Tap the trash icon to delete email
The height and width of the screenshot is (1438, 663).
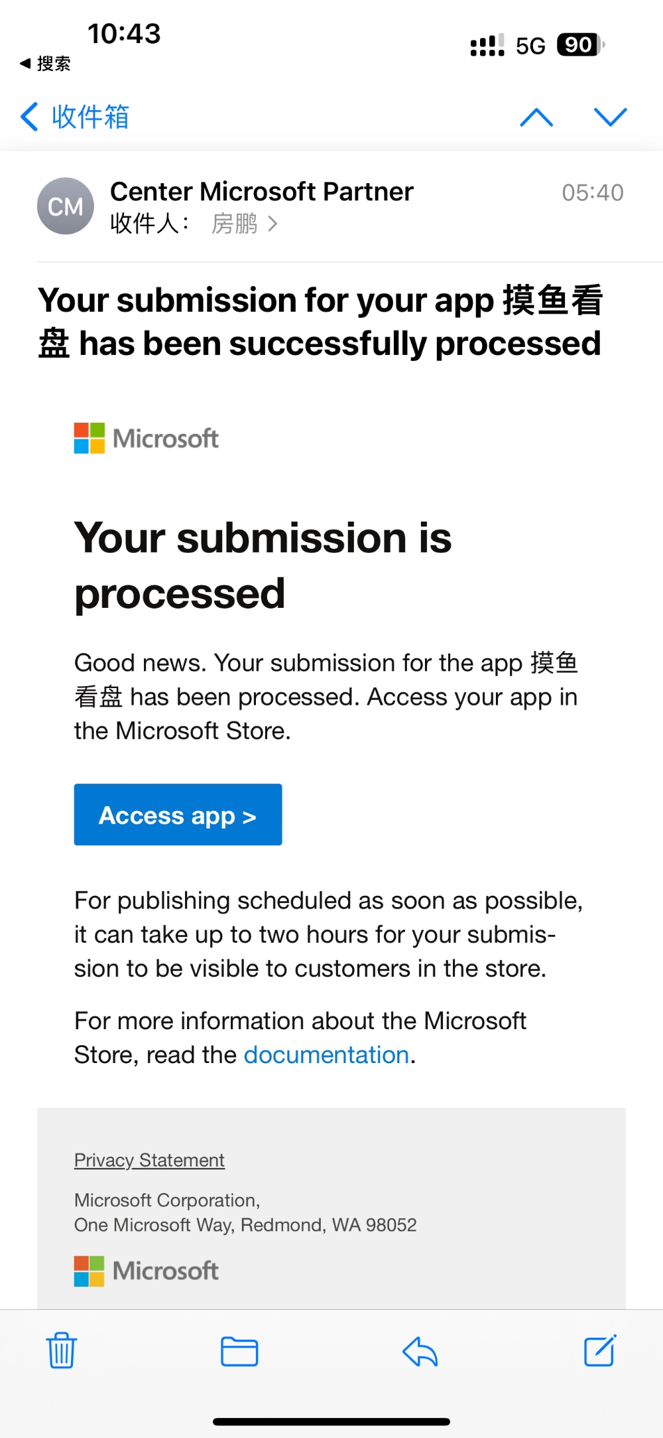tap(62, 1350)
